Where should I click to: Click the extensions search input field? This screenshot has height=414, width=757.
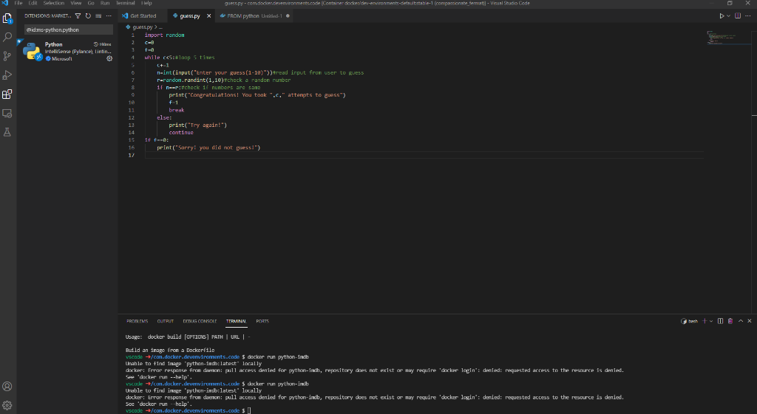tap(68, 30)
